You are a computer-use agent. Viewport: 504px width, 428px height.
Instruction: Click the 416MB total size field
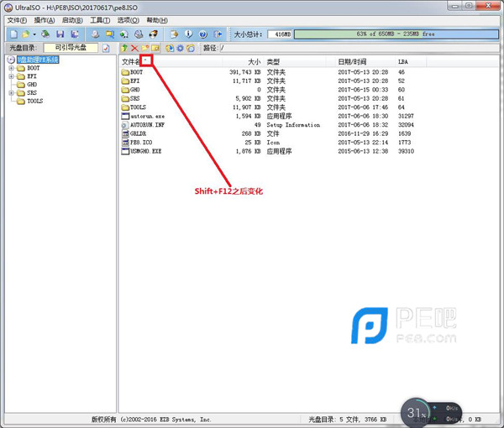[280, 34]
